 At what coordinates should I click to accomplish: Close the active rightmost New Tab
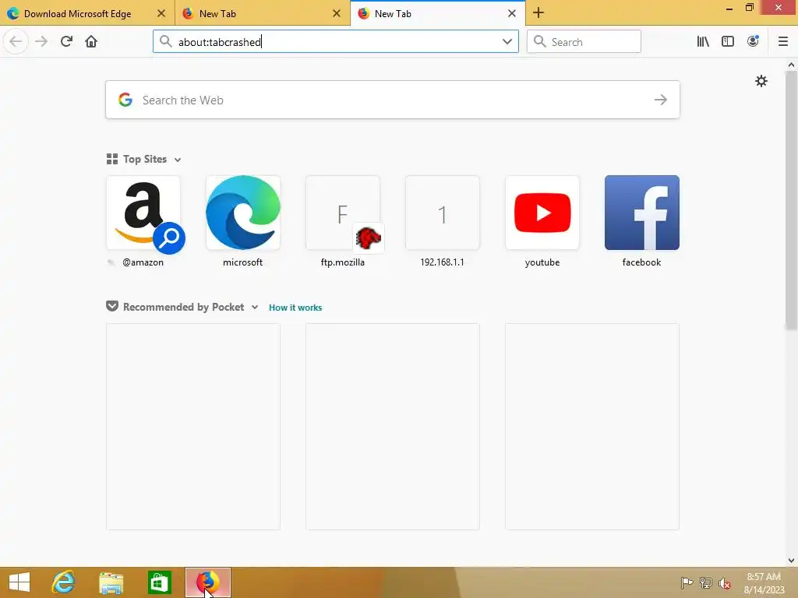[512, 14]
